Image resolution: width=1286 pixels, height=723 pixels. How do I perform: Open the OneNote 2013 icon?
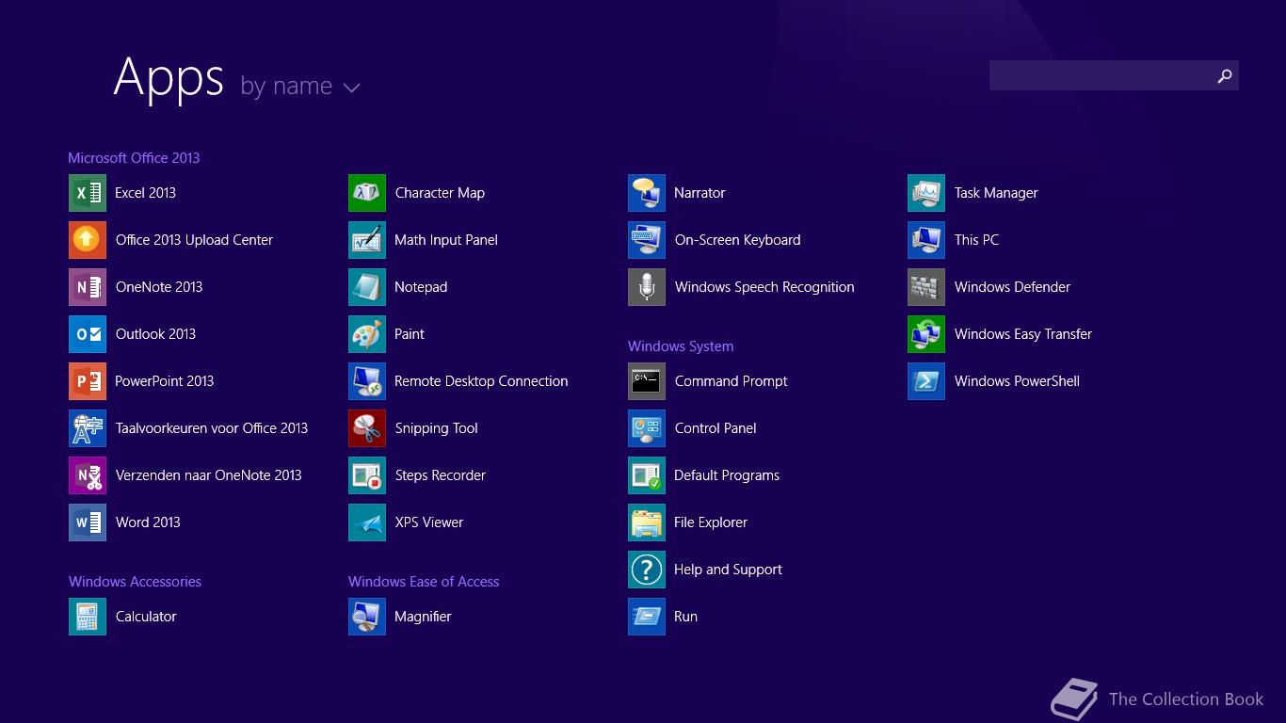click(88, 287)
